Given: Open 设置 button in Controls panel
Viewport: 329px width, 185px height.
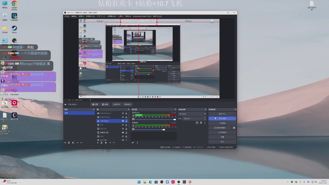Looking at the screenshot, I should pyautogui.click(x=222, y=137).
